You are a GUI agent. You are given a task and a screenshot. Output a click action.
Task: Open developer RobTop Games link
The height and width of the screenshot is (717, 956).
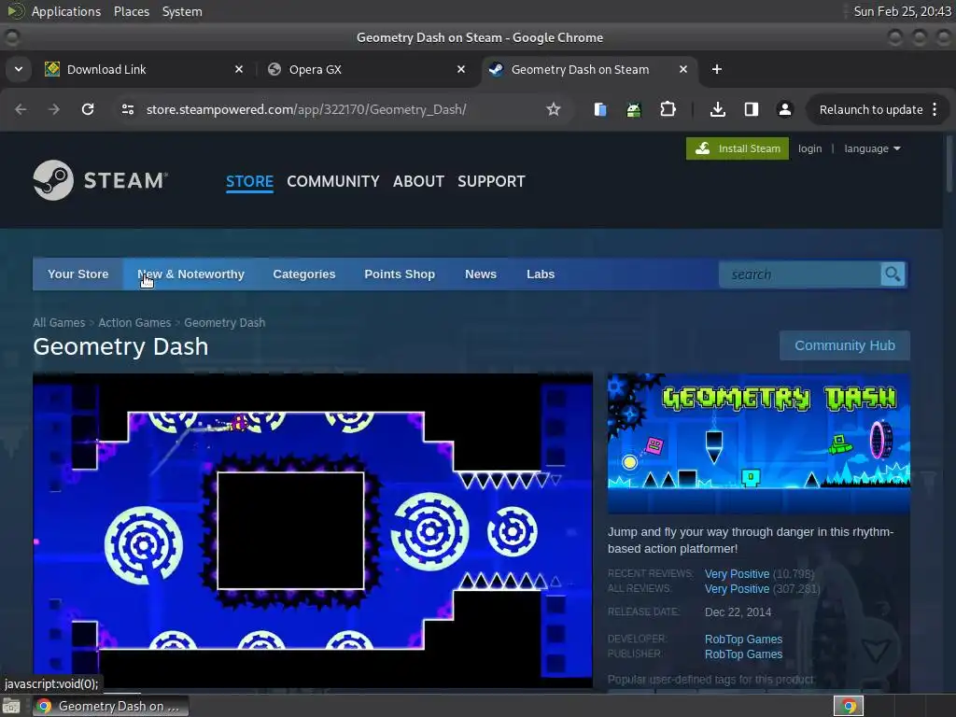click(743, 639)
